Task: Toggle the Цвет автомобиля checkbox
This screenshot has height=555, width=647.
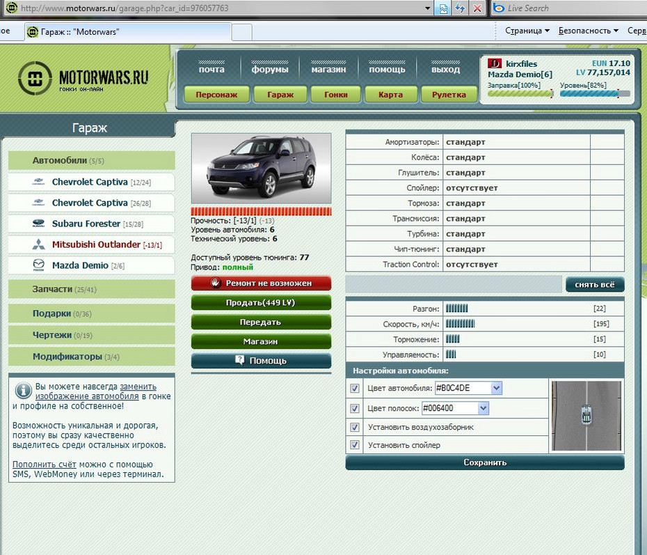Action: [354, 388]
